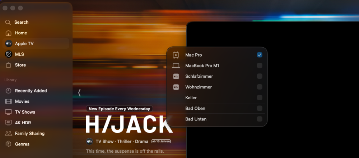
Task: Click the Recently Added clock icon
Action: [9, 91]
